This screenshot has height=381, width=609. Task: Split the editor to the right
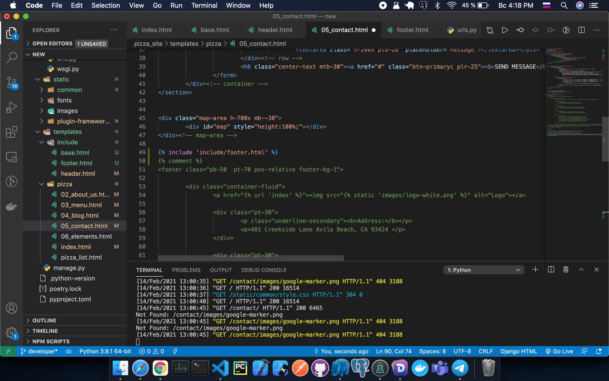pos(581,30)
